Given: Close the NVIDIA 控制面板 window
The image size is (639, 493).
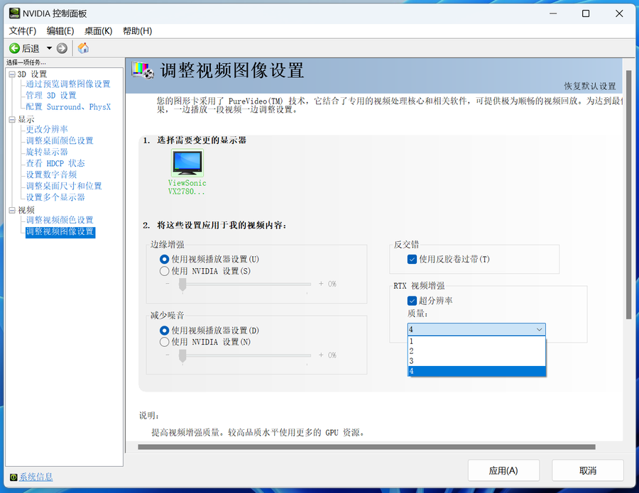Looking at the screenshot, I should (619, 13).
